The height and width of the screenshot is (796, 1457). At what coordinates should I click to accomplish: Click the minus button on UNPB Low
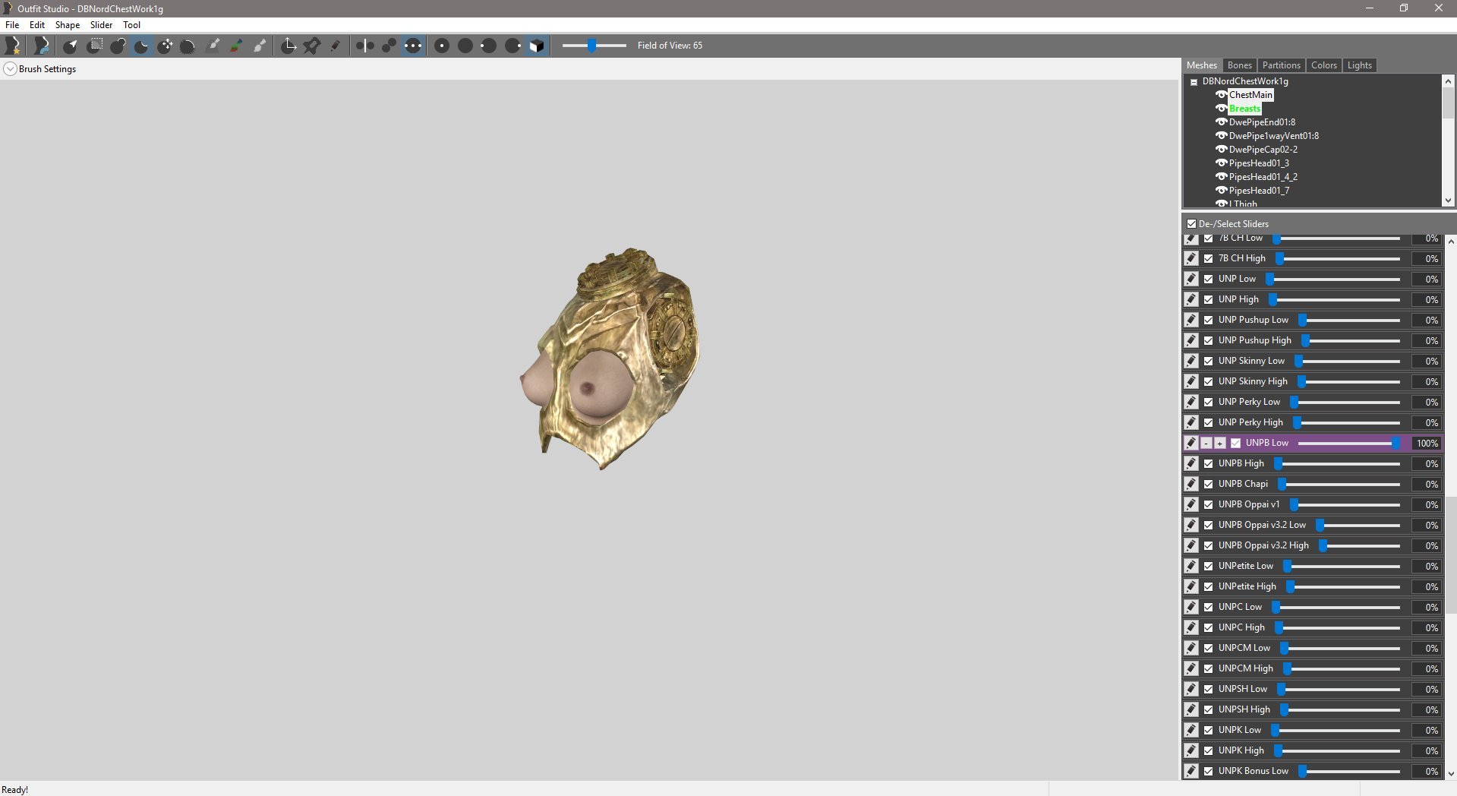pyautogui.click(x=1206, y=443)
